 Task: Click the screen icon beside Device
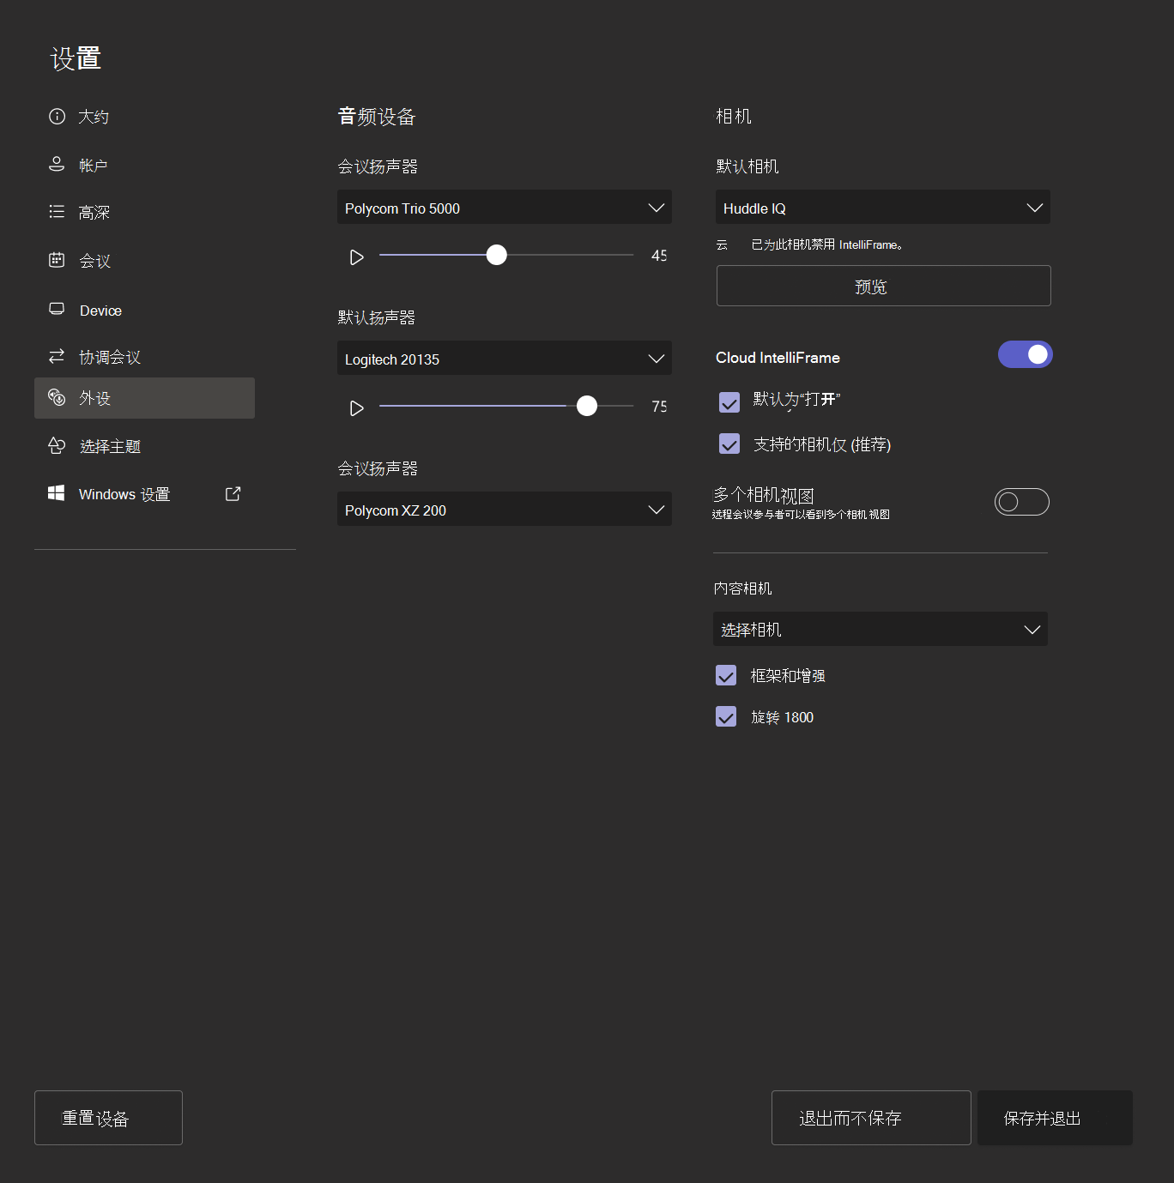tap(57, 309)
